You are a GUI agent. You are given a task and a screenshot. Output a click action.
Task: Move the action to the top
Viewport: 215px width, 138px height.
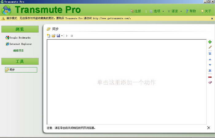[210, 54]
